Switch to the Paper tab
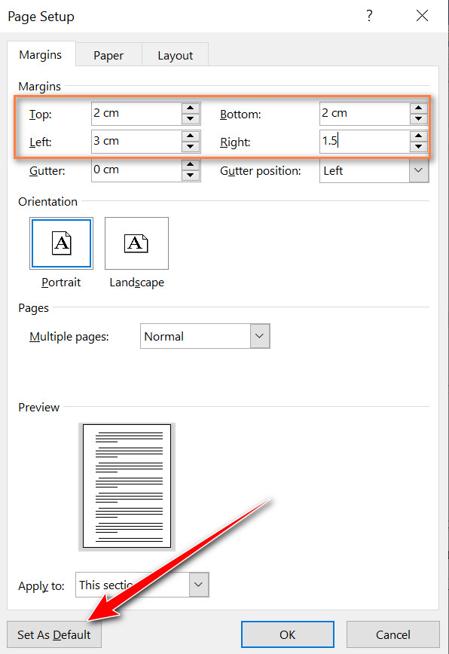Viewport: 449px width, 654px height. point(108,55)
